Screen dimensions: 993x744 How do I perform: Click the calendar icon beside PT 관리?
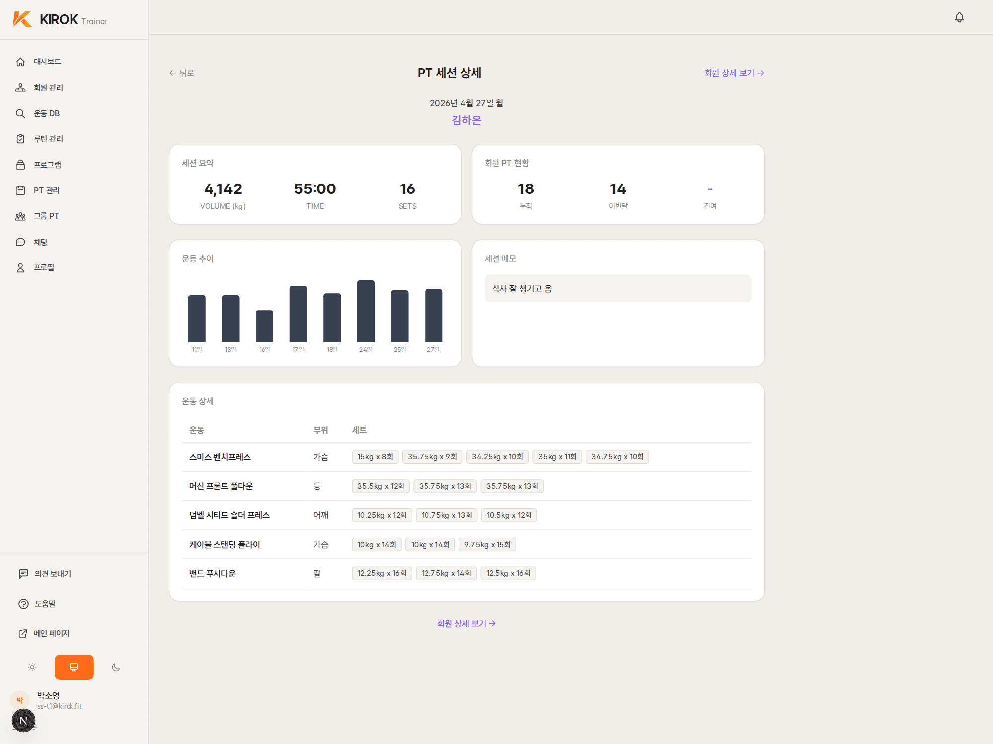pos(20,190)
